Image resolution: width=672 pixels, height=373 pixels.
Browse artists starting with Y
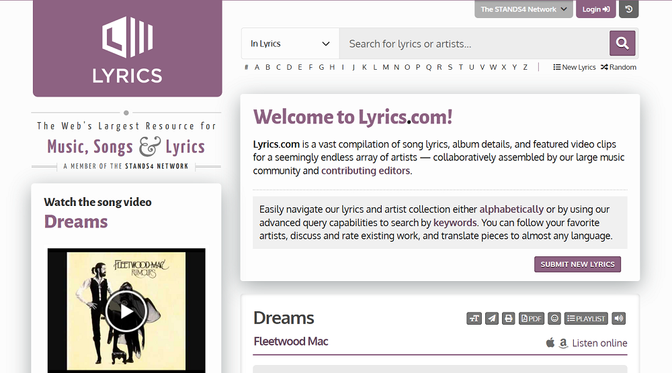514,67
